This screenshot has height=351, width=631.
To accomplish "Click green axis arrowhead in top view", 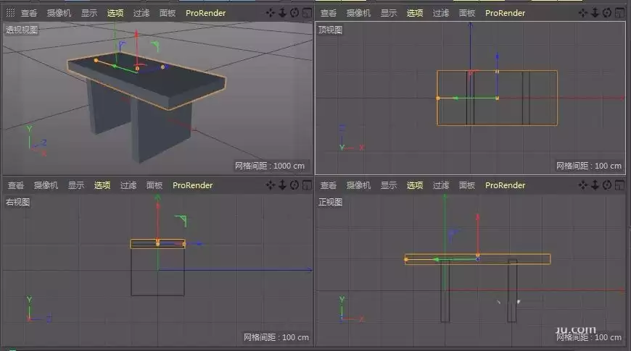I will [x=456, y=98].
